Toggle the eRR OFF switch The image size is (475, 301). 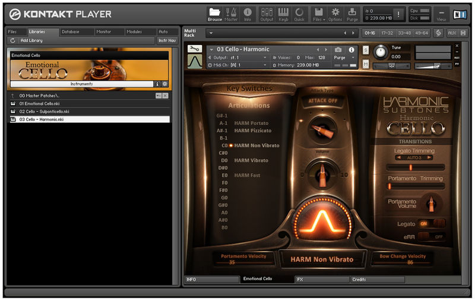pyautogui.click(x=432, y=236)
